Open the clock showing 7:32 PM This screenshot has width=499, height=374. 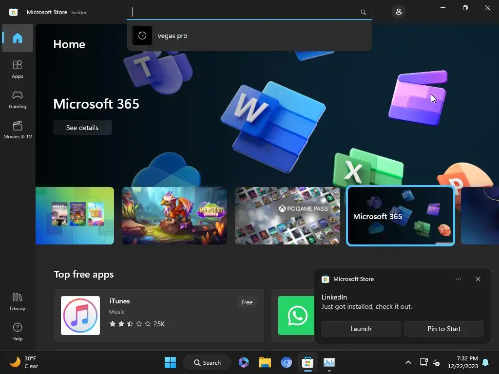(463, 362)
